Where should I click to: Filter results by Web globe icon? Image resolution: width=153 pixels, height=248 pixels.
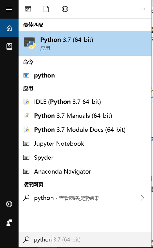[x=65, y=9]
